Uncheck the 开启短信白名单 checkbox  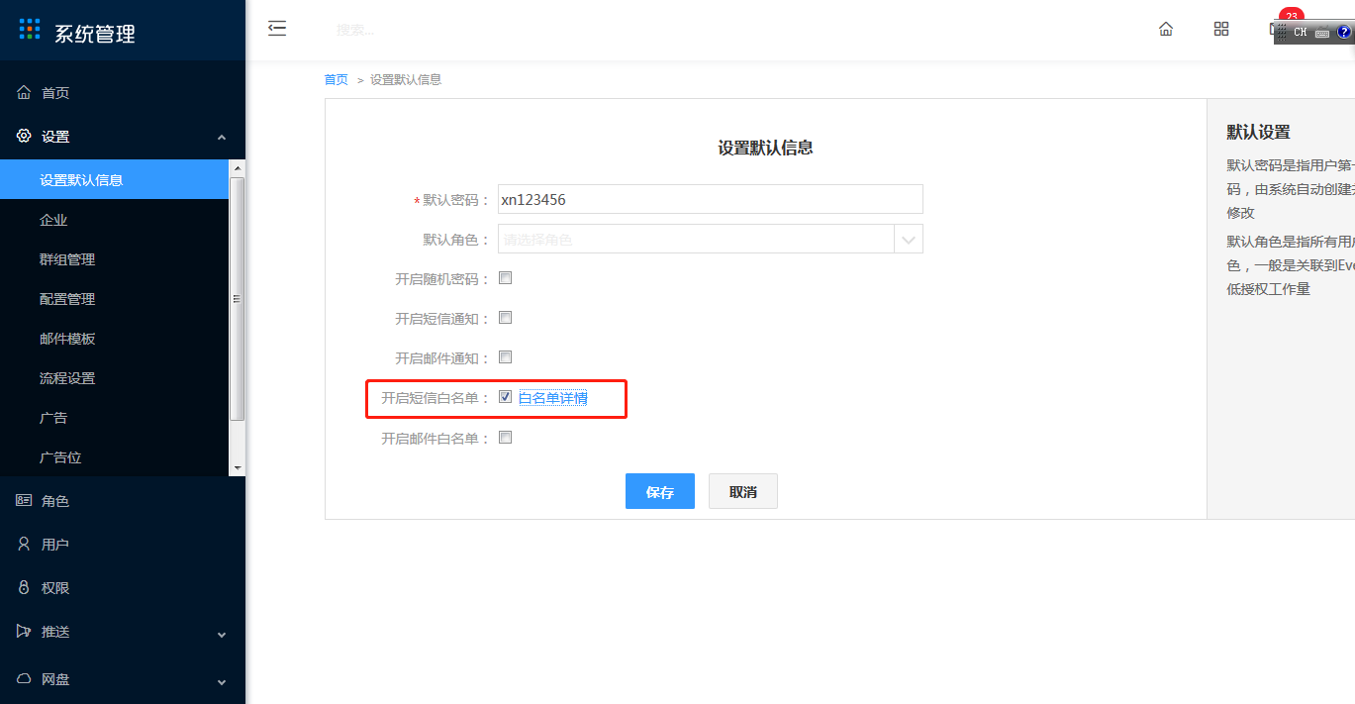coord(506,397)
